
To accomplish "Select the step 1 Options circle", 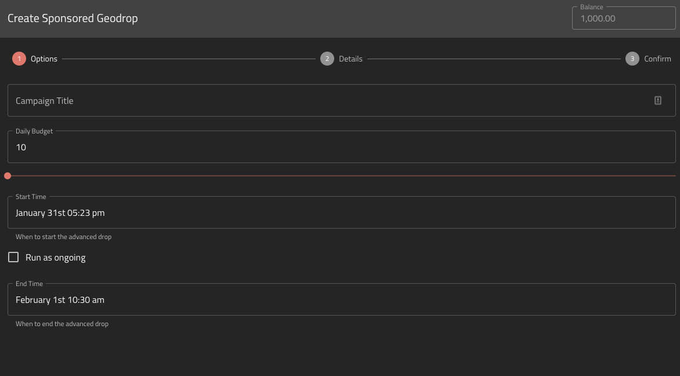I will click(19, 59).
